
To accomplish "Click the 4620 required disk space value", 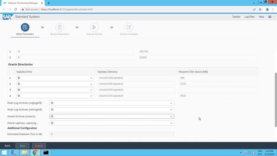I will [x=183, y=96].
